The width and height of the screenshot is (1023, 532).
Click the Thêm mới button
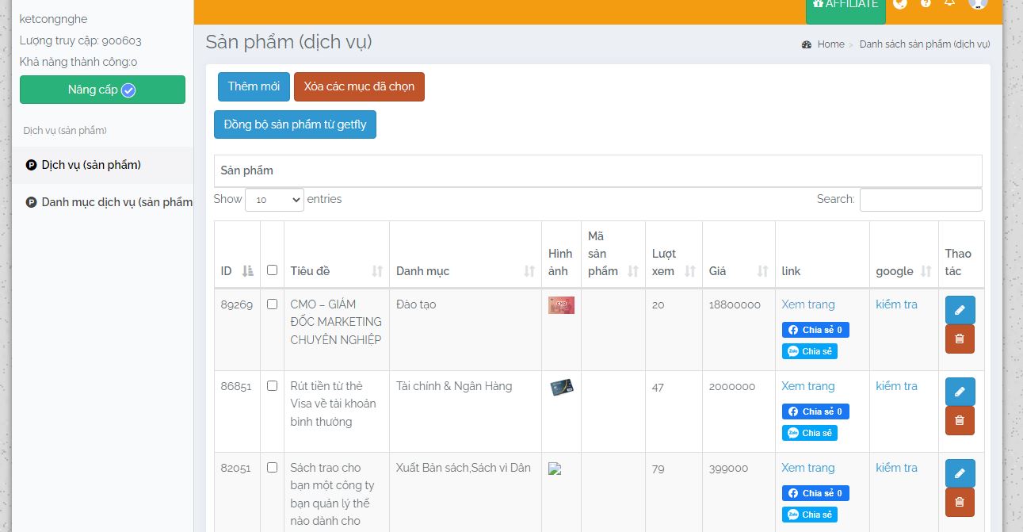254,86
